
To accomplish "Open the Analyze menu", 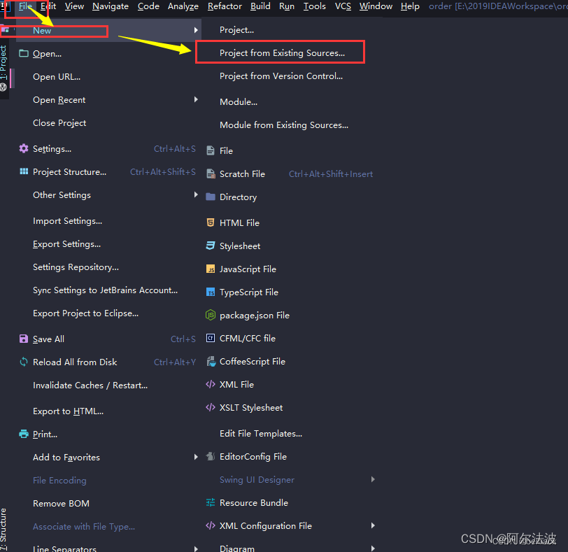I will pos(183,6).
